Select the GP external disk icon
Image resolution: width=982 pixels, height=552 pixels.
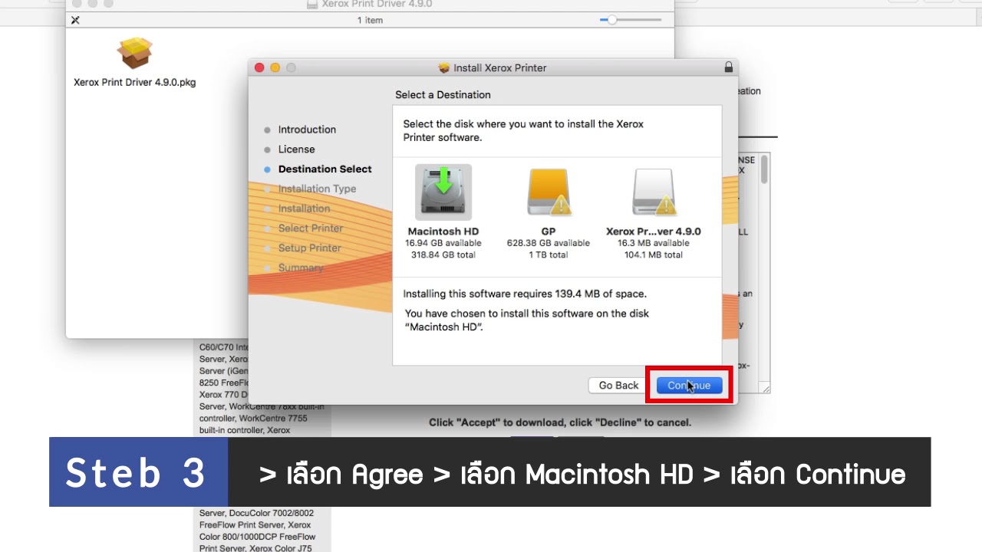click(x=549, y=192)
